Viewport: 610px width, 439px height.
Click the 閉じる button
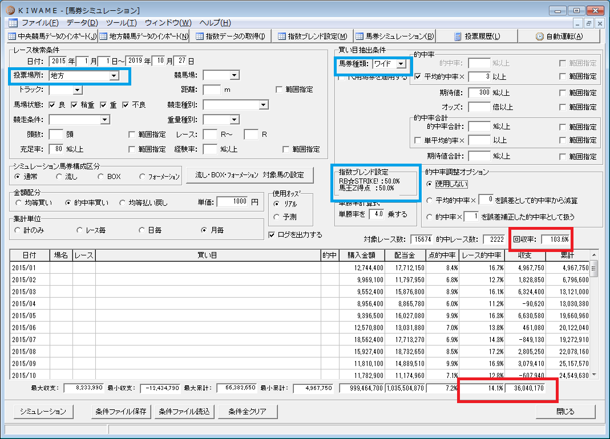(x=565, y=412)
